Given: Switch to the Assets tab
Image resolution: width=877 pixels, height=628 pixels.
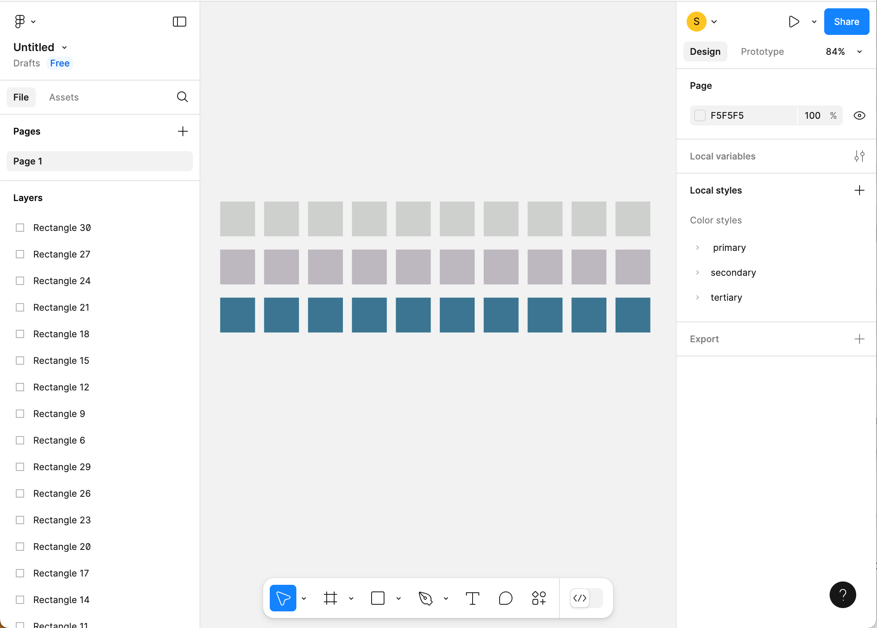Looking at the screenshot, I should [64, 97].
